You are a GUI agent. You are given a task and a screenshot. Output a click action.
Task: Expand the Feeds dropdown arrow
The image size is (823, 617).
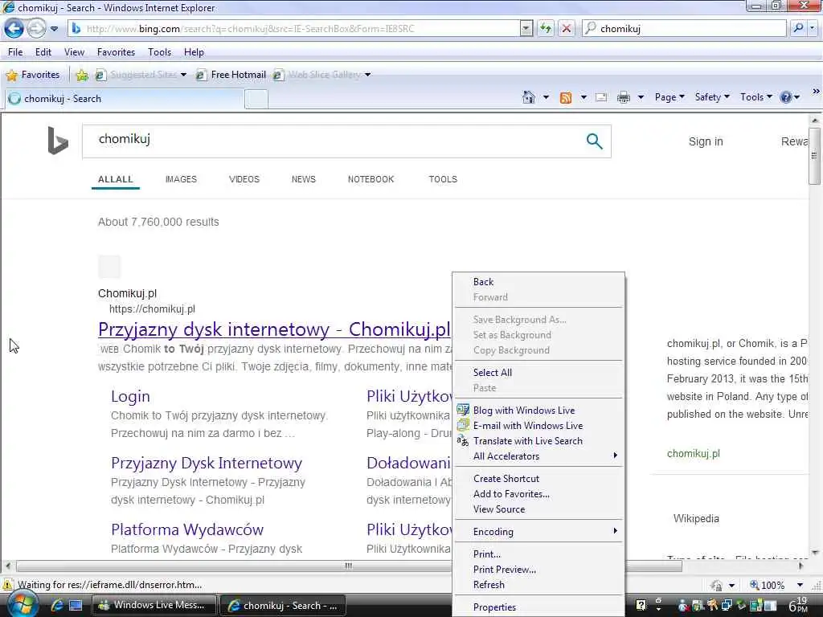[583, 97]
